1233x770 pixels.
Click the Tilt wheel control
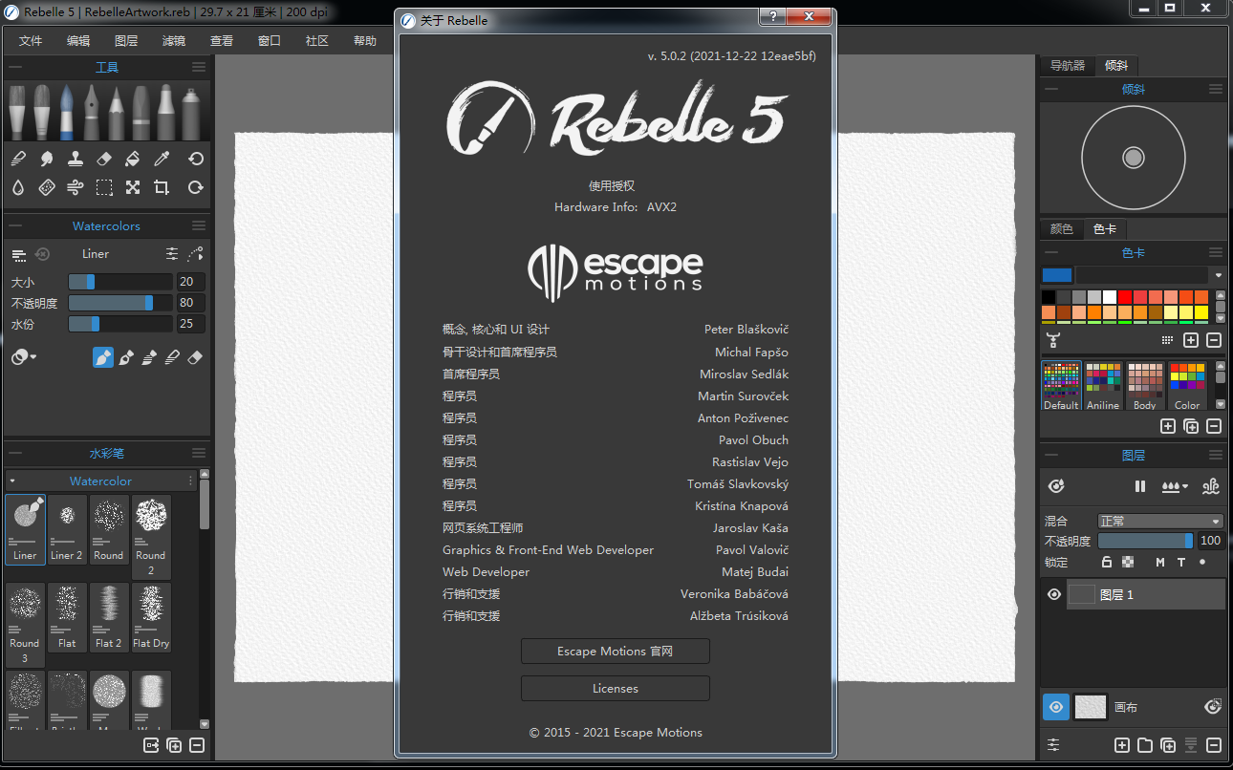[1133, 158]
